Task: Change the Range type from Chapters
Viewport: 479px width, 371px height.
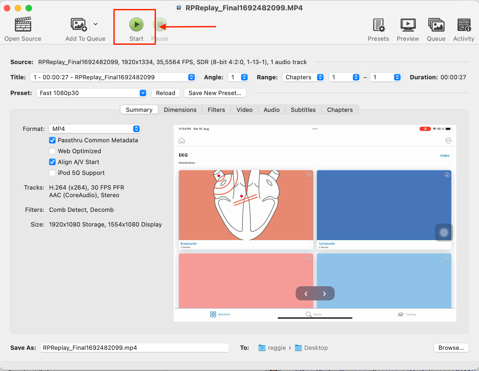Action: [x=303, y=77]
